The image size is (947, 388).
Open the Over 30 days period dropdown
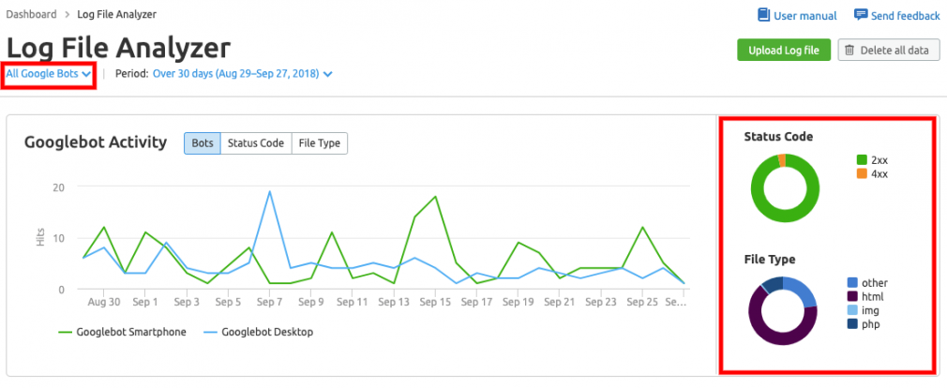point(242,74)
